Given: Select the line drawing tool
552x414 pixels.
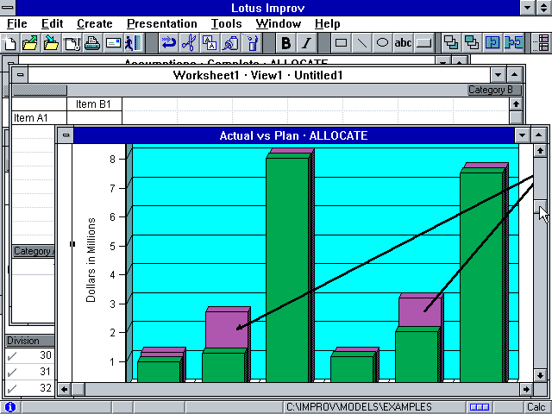Looking at the screenshot, I should click(x=361, y=43).
